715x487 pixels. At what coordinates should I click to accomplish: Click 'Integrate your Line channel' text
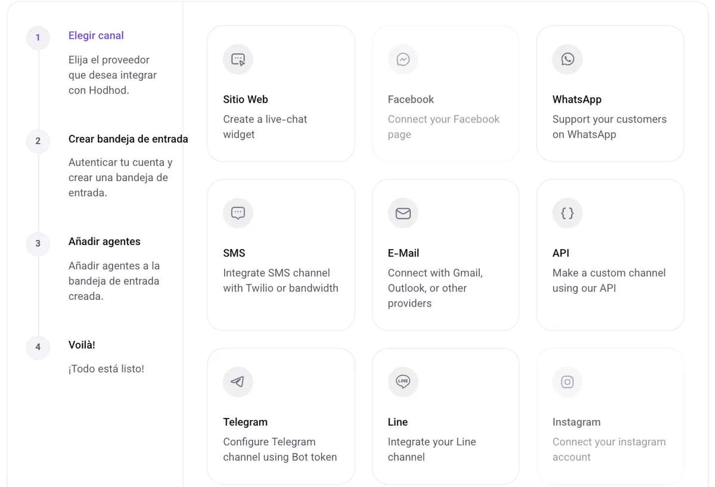pyautogui.click(x=432, y=449)
